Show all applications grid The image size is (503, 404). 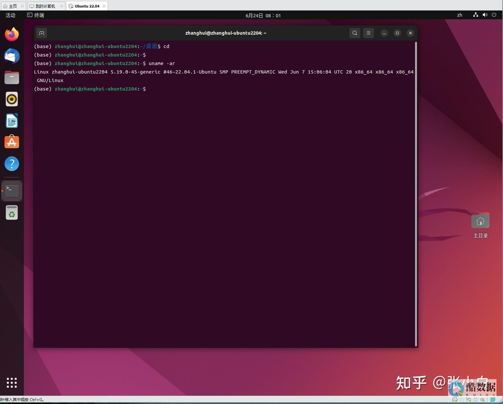pos(12,383)
